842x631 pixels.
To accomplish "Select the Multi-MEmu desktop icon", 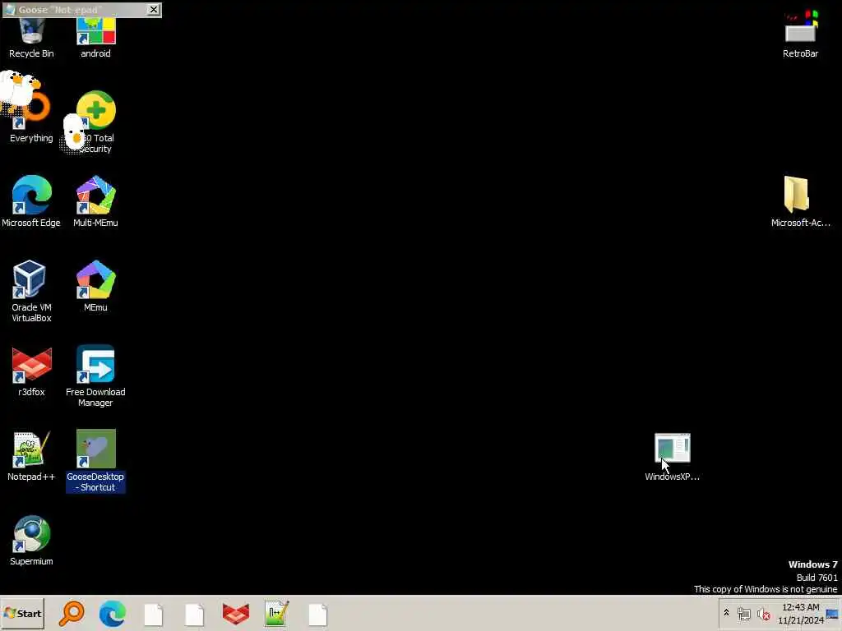I will [x=95, y=201].
